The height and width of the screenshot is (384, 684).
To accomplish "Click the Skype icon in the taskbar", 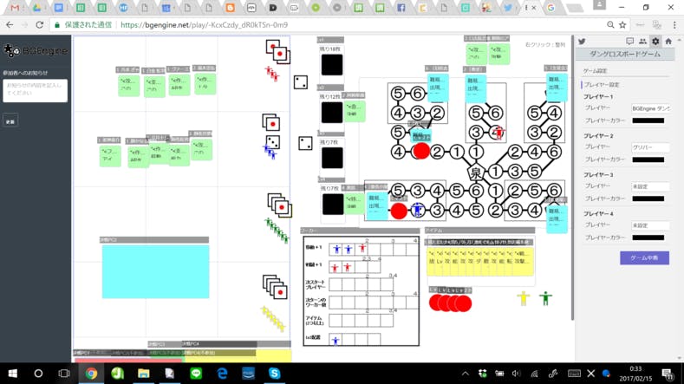I will tap(274, 374).
